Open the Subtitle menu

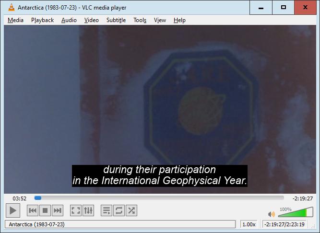pyautogui.click(x=116, y=20)
